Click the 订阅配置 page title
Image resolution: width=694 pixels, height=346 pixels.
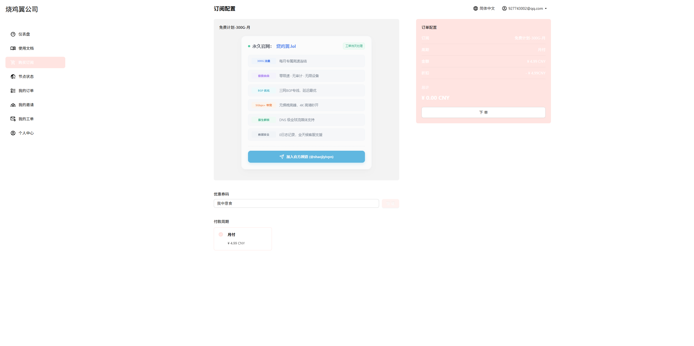click(x=224, y=9)
